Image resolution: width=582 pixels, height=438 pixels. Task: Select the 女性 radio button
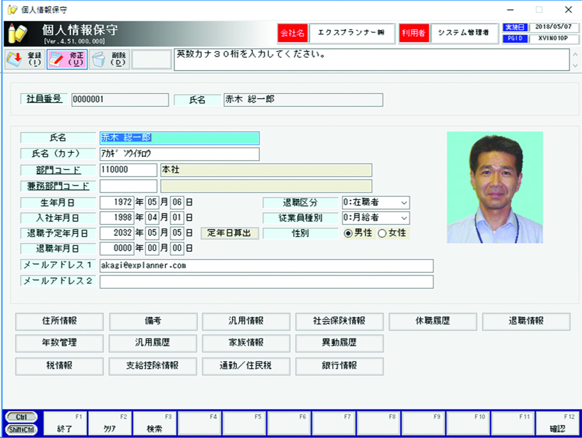[x=382, y=233]
